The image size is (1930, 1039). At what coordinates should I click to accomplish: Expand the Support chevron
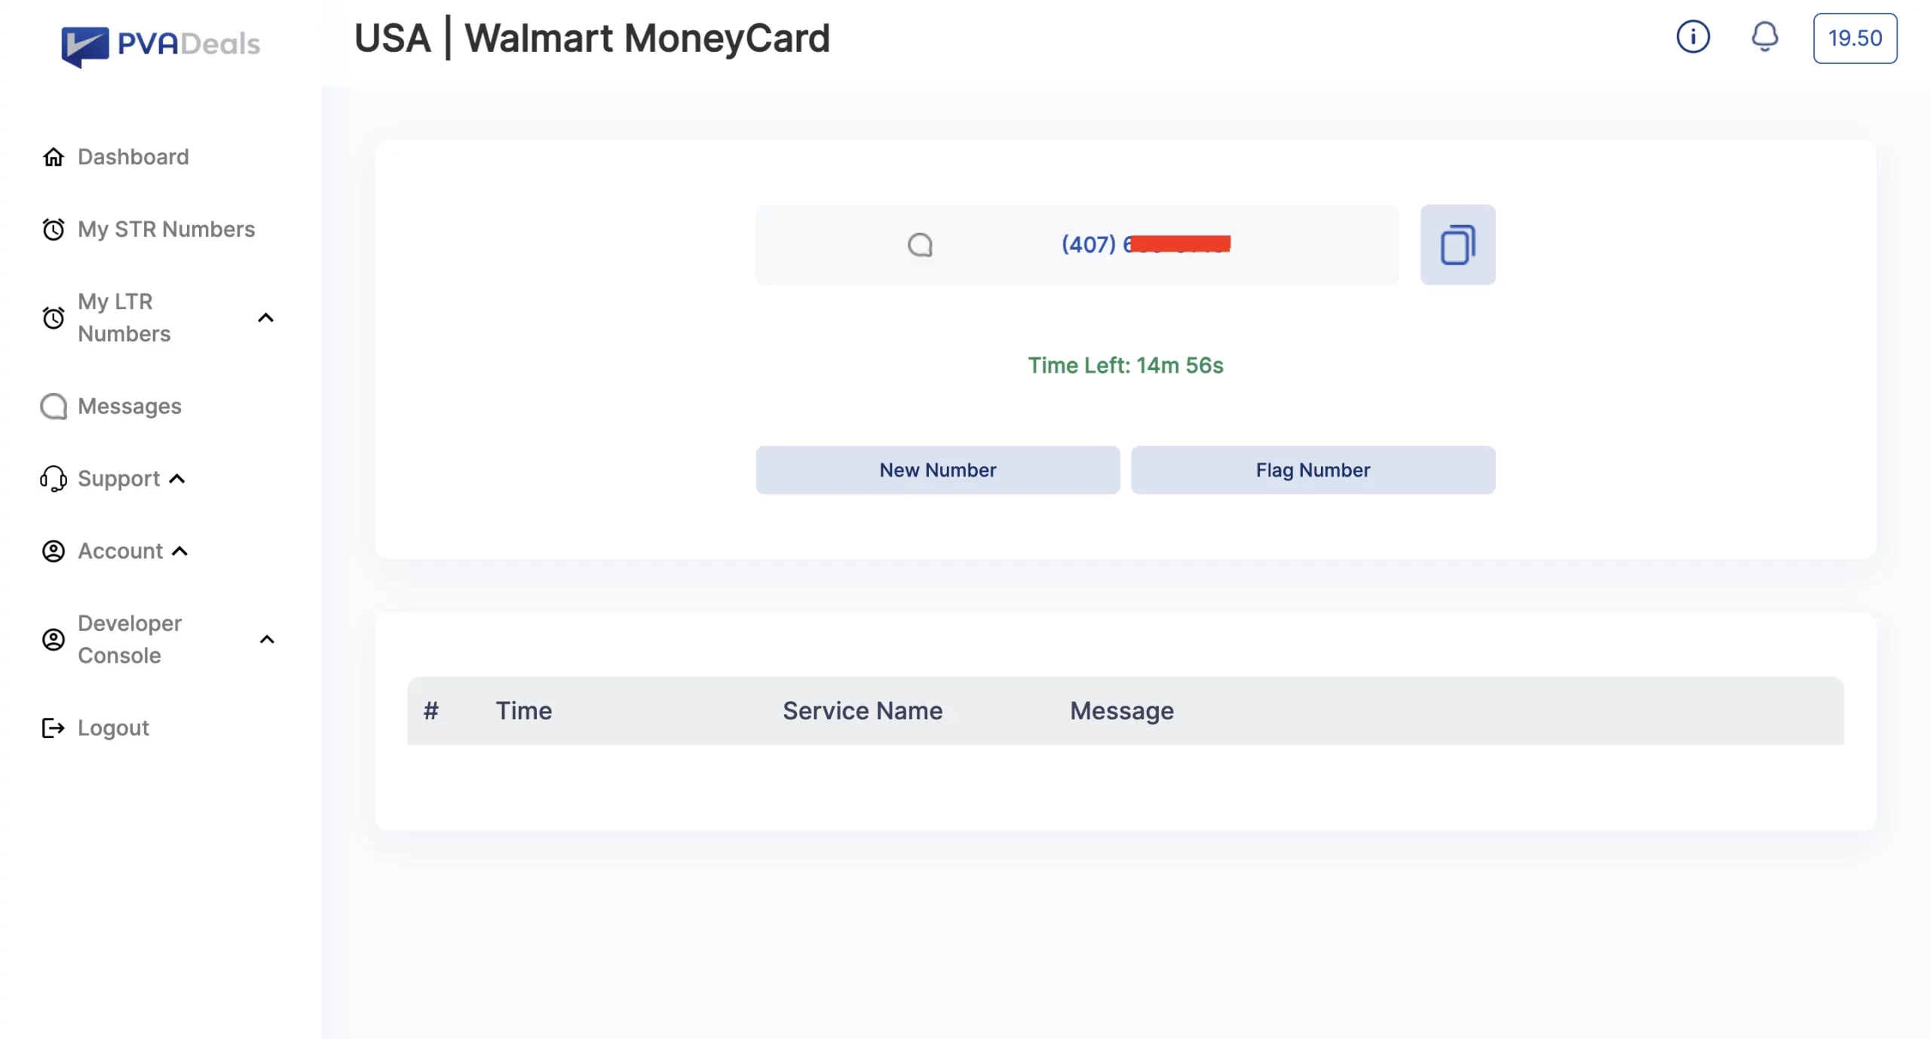click(x=177, y=479)
